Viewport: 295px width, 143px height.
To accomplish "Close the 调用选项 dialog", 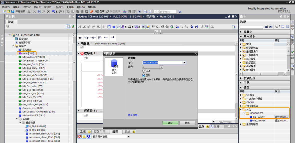I will (196, 53).
